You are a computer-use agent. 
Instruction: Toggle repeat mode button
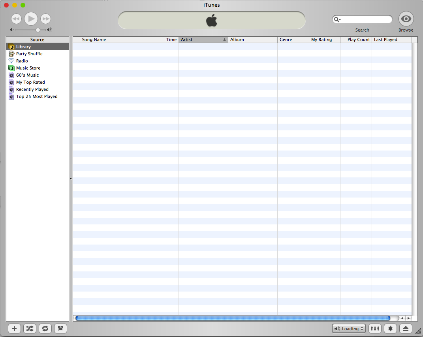pyautogui.click(x=45, y=328)
